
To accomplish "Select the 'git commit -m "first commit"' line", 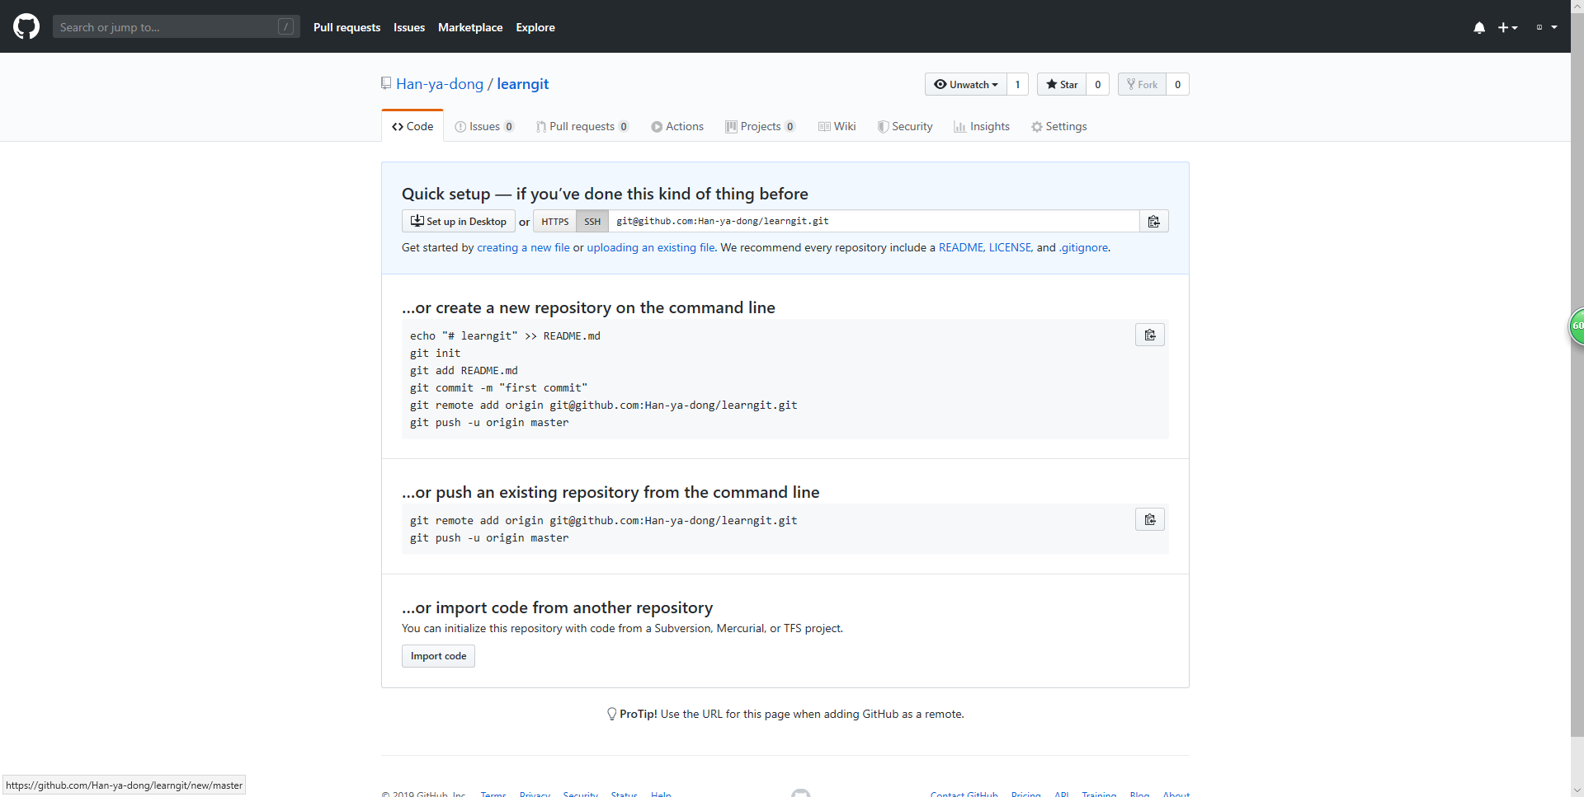I will pyautogui.click(x=498, y=387).
